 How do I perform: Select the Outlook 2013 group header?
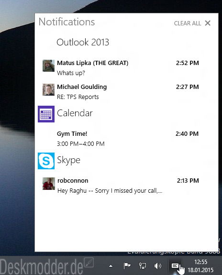tap(83, 42)
